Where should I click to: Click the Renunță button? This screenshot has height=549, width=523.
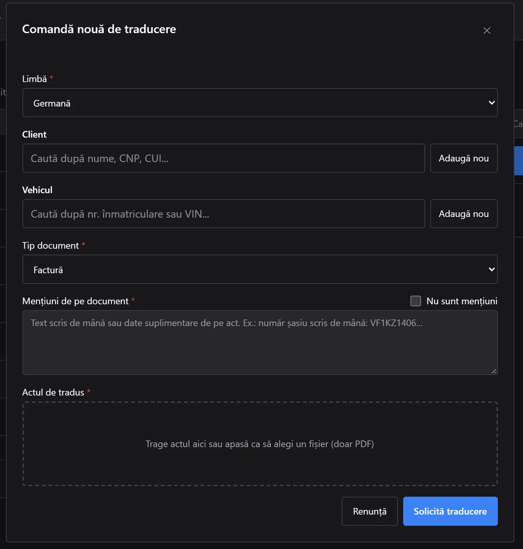tap(370, 511)
